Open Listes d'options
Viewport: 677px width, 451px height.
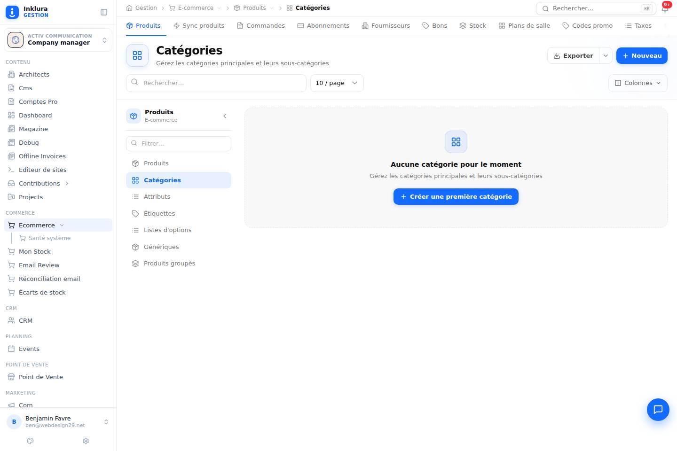[179, 230]
